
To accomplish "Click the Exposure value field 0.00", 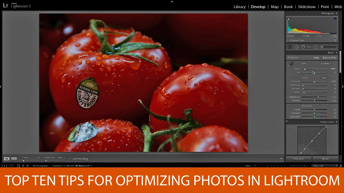I will click(333, 81).
